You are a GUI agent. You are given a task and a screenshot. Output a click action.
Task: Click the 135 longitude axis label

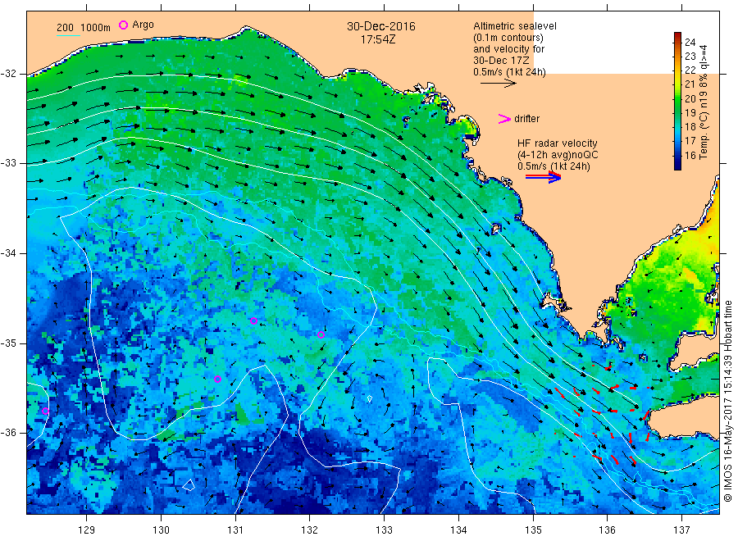click(x=533, y=530)
